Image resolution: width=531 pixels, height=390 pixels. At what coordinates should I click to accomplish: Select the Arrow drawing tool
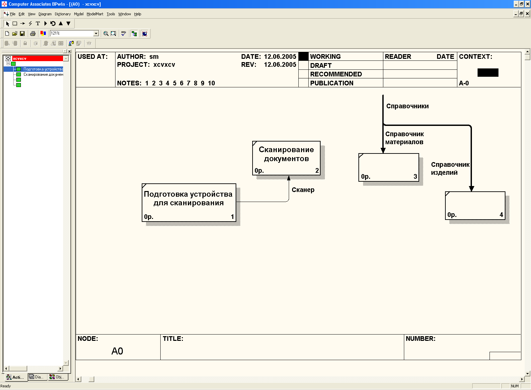coord(23,24)
